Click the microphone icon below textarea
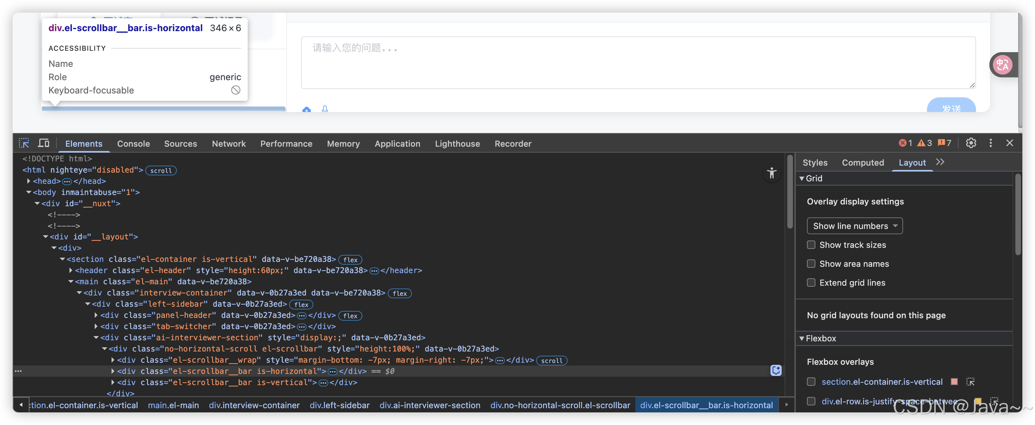This screenshot has height=425, width=1035. click(x=325, y=109)
